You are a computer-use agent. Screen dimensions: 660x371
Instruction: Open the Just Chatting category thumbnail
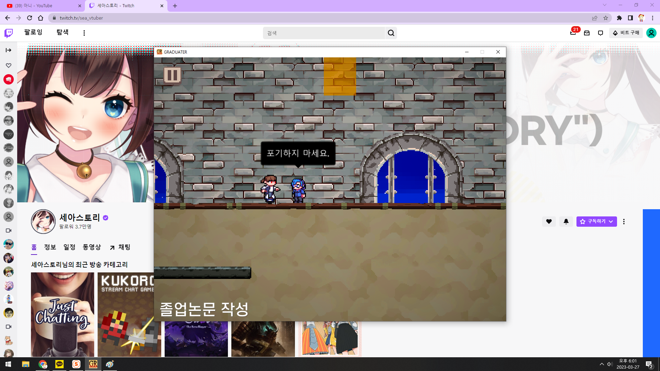[x=63, y=314]
